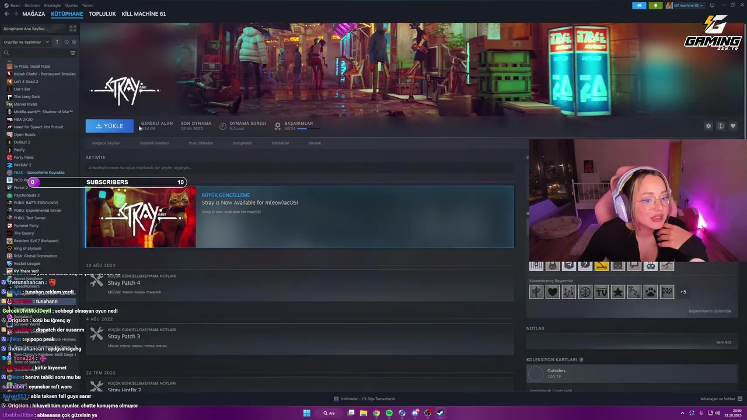
Task: Show +5 more earned achievements
Action: (x=683, y=292)
